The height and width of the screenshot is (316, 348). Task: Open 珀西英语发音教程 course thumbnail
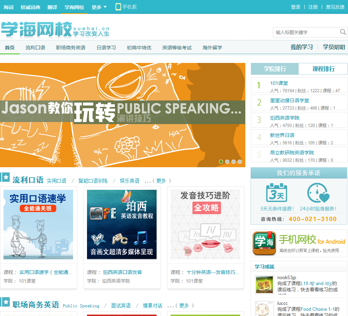[x=121, y=225]
